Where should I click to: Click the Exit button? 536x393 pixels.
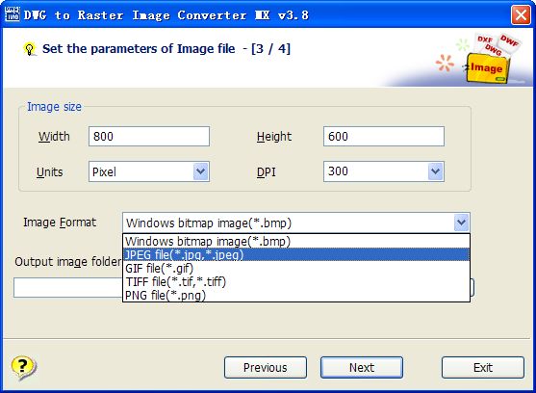point(483,367)
